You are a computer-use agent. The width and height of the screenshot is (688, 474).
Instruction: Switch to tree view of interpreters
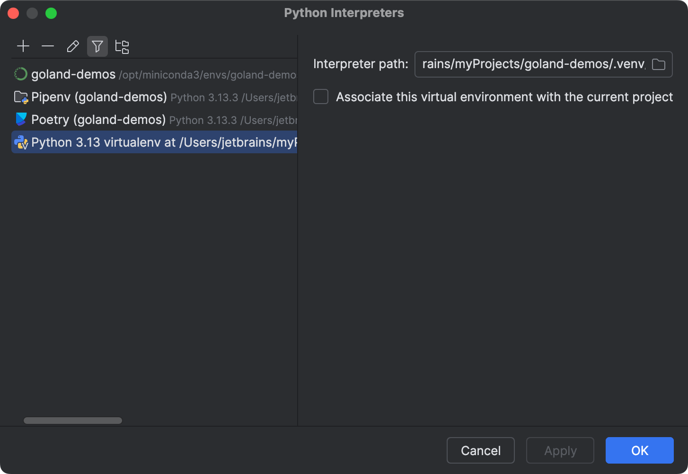(122, 46)
